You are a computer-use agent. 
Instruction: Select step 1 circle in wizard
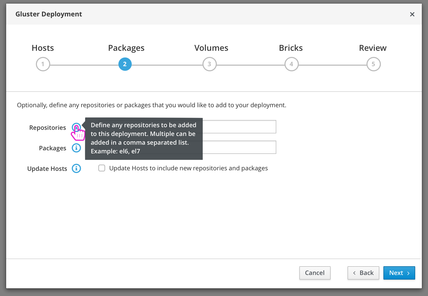click(43, 64)
